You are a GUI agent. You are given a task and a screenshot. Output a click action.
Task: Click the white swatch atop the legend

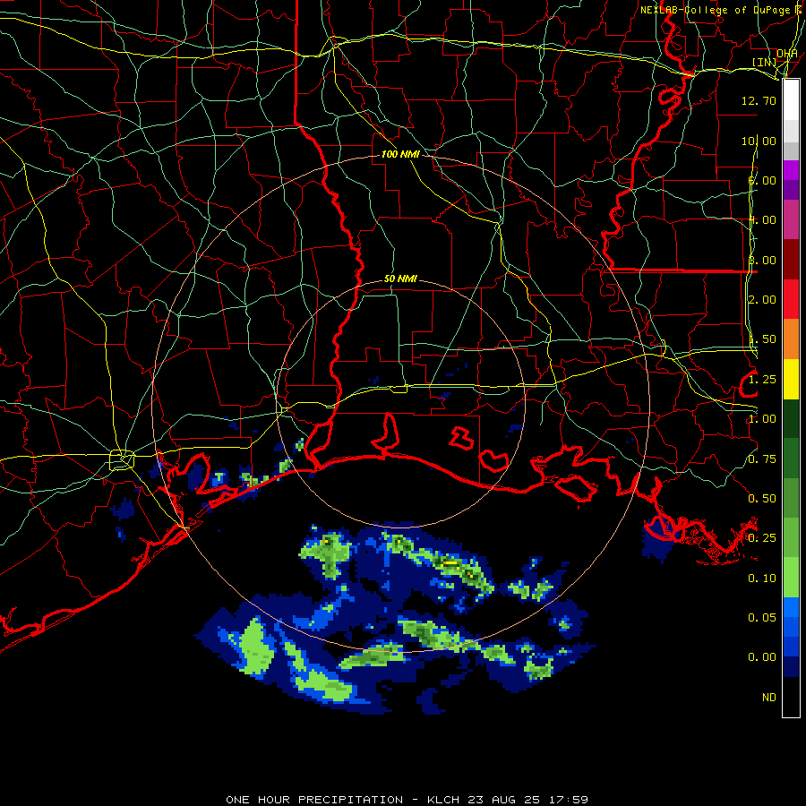(791, 100)
